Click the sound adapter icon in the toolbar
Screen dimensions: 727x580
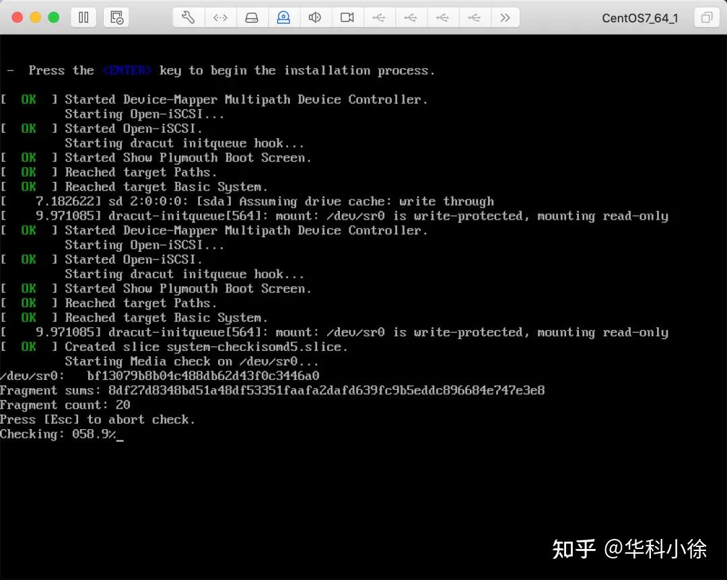[x=315, y=18]
